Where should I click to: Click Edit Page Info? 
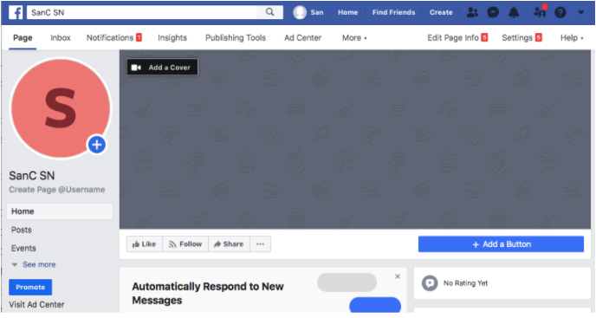point(457,37)
